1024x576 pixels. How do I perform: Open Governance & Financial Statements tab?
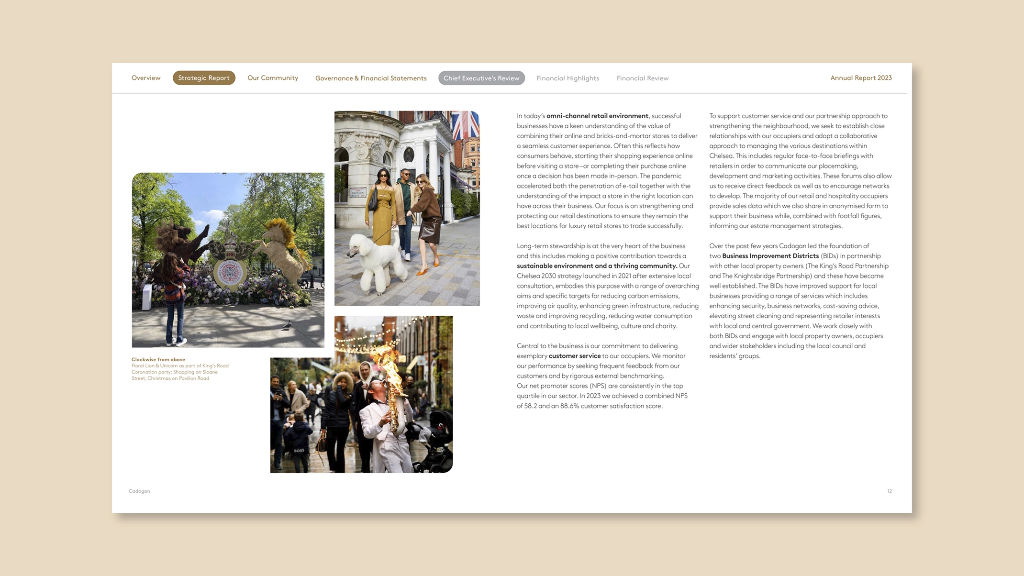click(x=371, y=78)
